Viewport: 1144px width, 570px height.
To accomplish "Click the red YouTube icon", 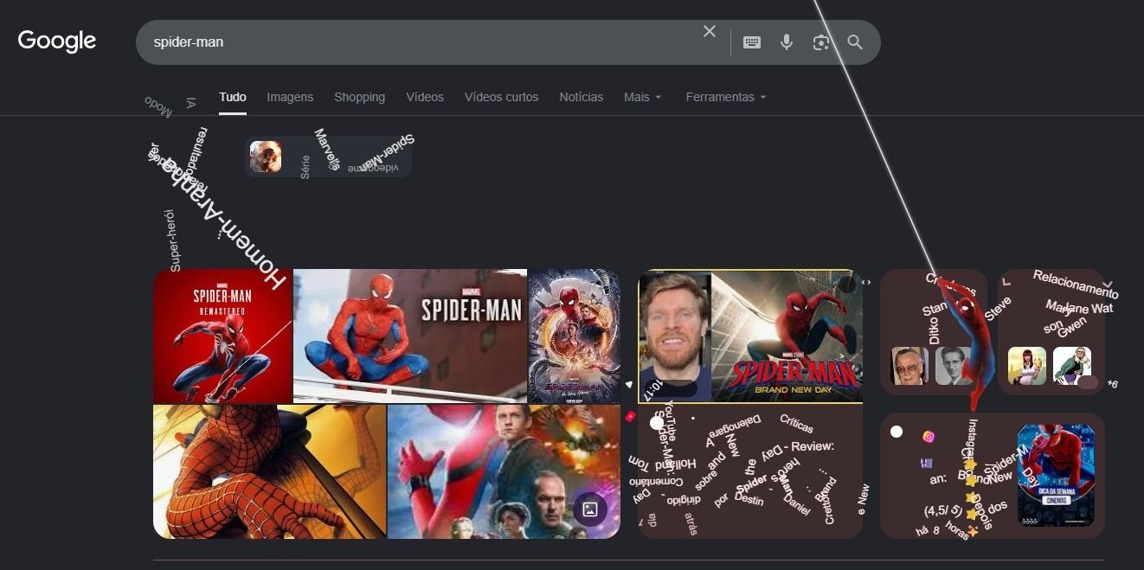I will 630,417.
